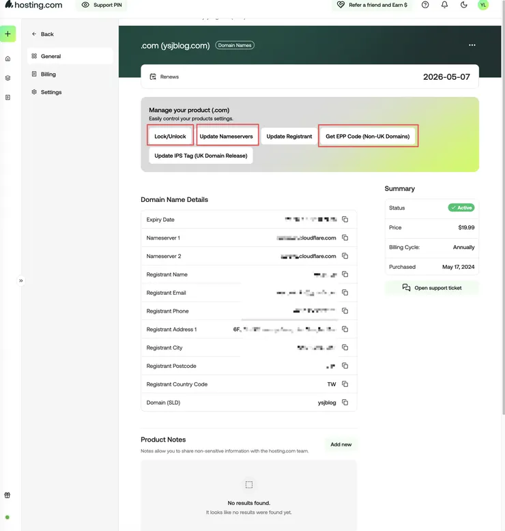The width and height of the screenshot is (505, 531).
Task: Click the Lock/Unlock button
Action: click(170, 136)
